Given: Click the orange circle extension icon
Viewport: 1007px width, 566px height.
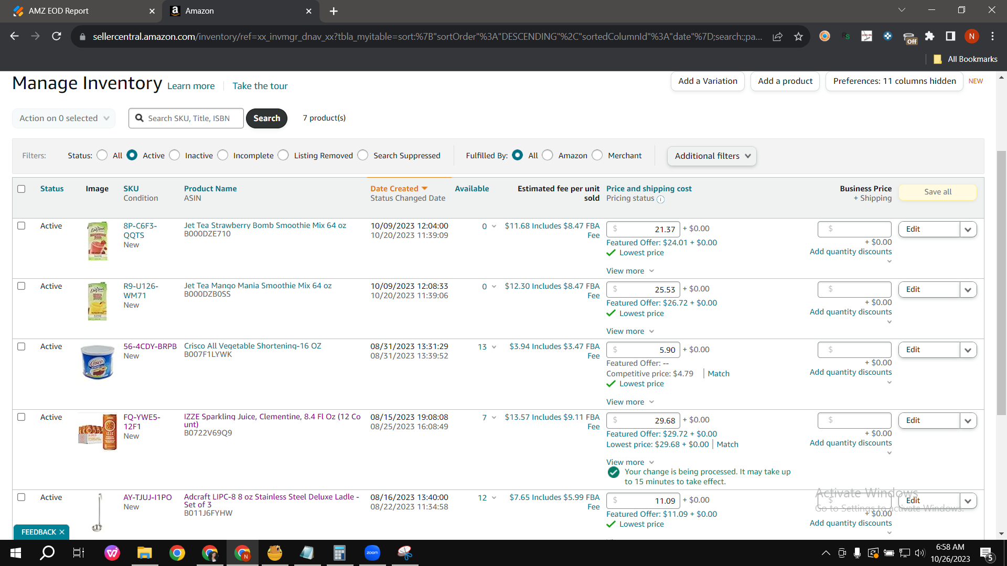Looking at the screenshot, I should (824, 36).
